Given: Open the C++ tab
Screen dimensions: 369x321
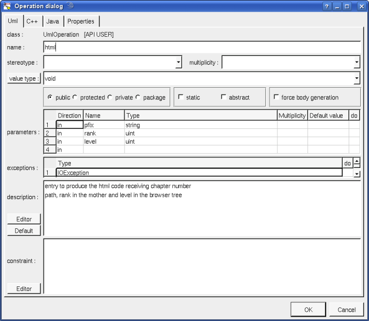Looking at the screenshot, I should pyautogui.click(x=32, y=21).
